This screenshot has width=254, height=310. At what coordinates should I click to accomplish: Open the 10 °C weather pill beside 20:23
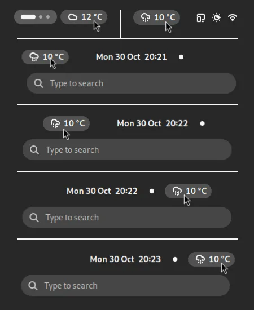point(212,259)
